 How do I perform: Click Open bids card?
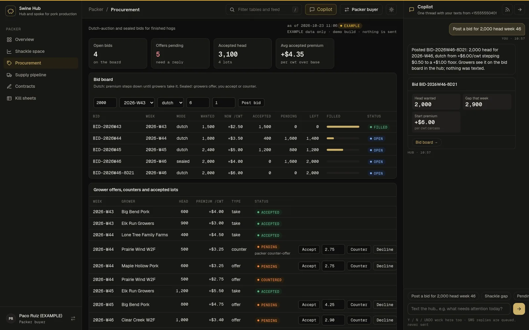[118, 53]
